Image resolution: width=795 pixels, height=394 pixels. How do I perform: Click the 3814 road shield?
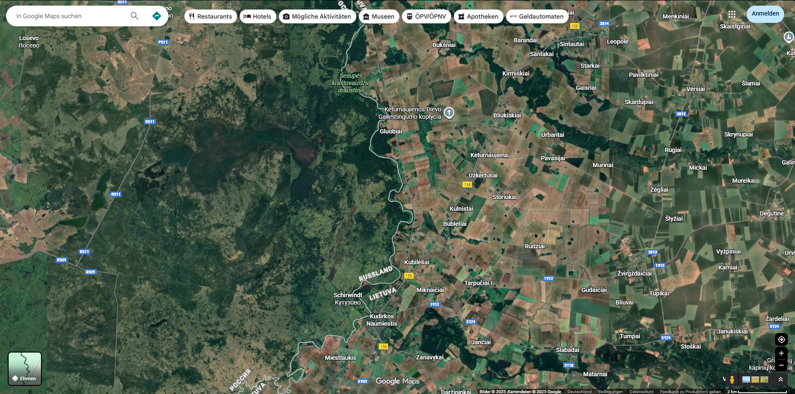point(604,24)
